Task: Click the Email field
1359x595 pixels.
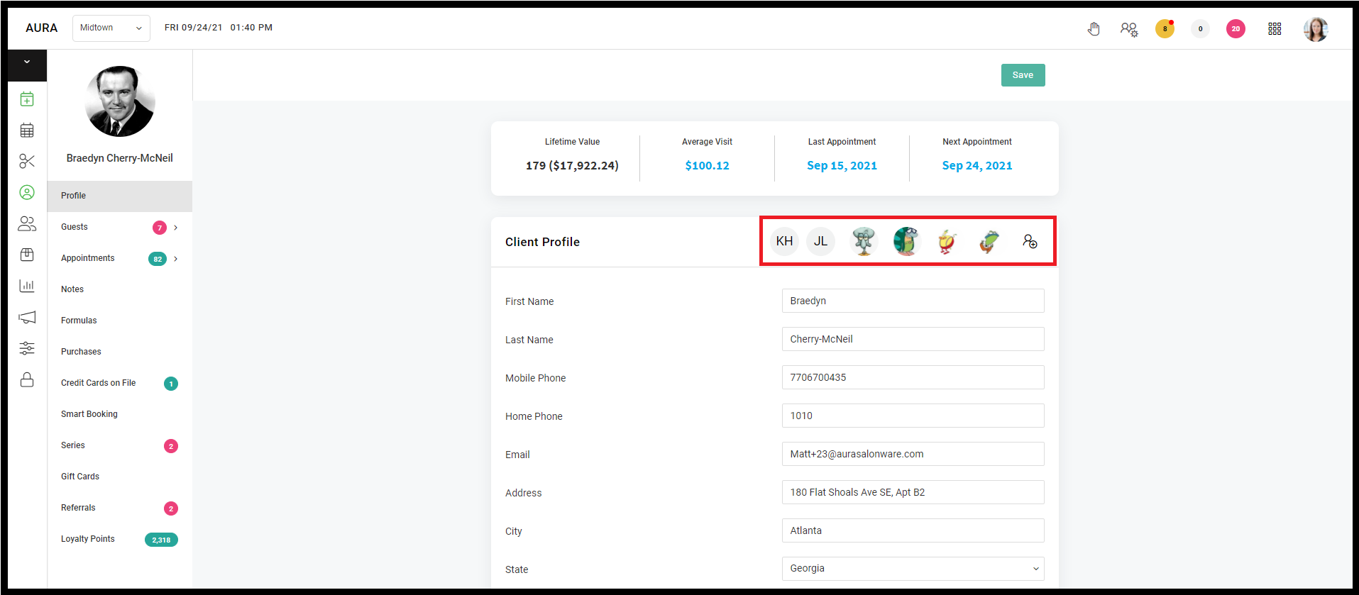Action: click(x=913, y=454)
